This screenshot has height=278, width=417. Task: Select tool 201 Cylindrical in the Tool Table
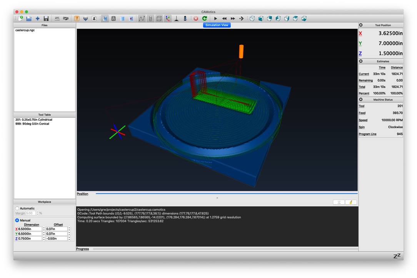click(34, 120)
